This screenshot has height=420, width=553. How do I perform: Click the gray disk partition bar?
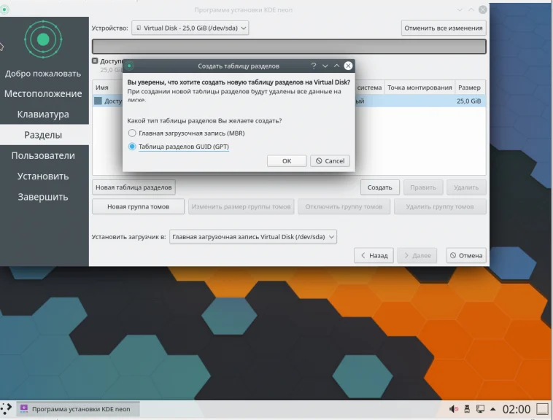[x=289, y=47]
